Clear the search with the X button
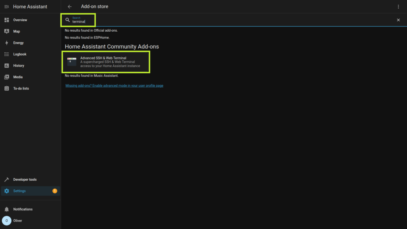The image size is (407, 229). tap(398, 20)
